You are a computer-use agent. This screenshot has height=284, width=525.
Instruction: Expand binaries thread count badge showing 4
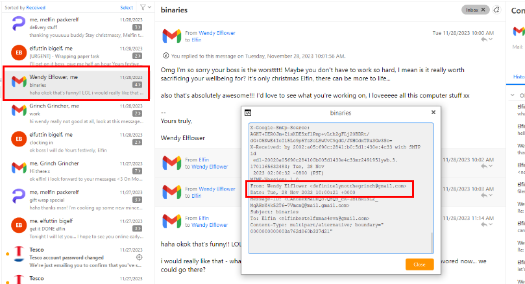[137, 85]
